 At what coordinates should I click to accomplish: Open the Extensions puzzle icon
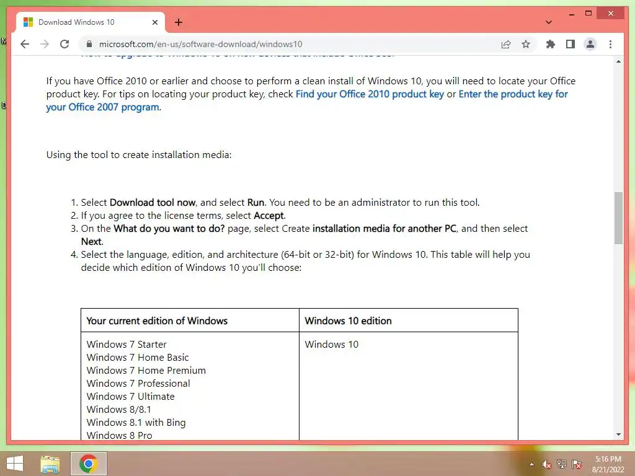(x=551, y=44)
